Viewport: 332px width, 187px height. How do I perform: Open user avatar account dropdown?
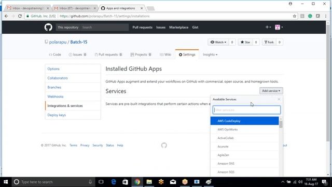tap(279, 27)
